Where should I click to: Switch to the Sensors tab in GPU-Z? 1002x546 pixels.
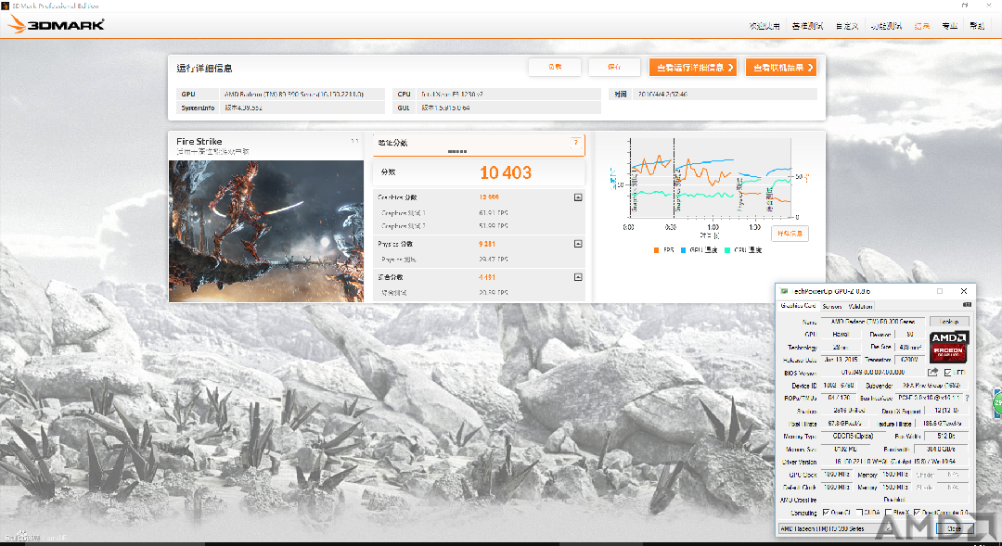tap(832, 307)
